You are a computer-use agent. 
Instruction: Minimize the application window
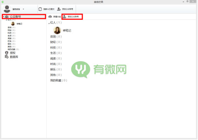(x=184, y=2)
